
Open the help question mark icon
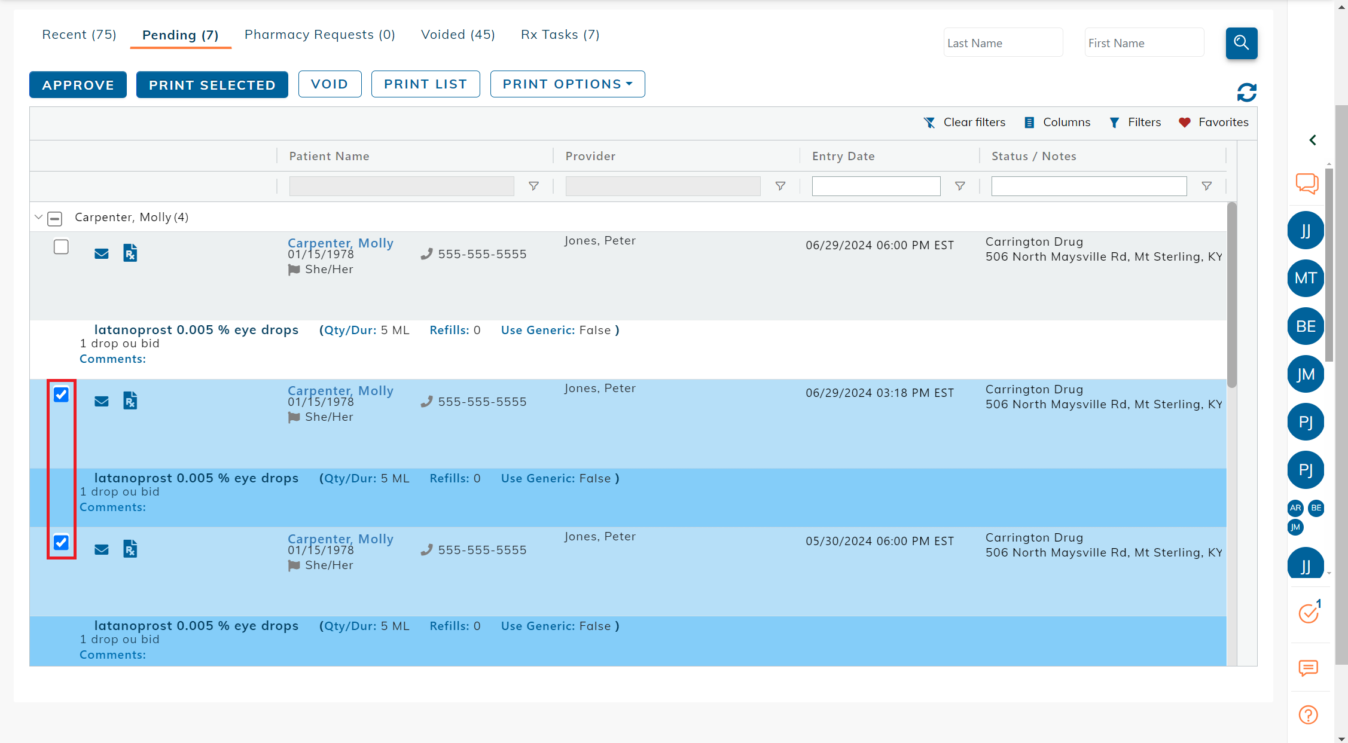point(1308,715)
